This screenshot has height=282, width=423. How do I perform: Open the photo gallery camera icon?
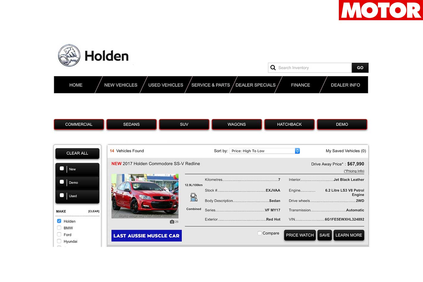pyautogui.click(x=172, y=222)
